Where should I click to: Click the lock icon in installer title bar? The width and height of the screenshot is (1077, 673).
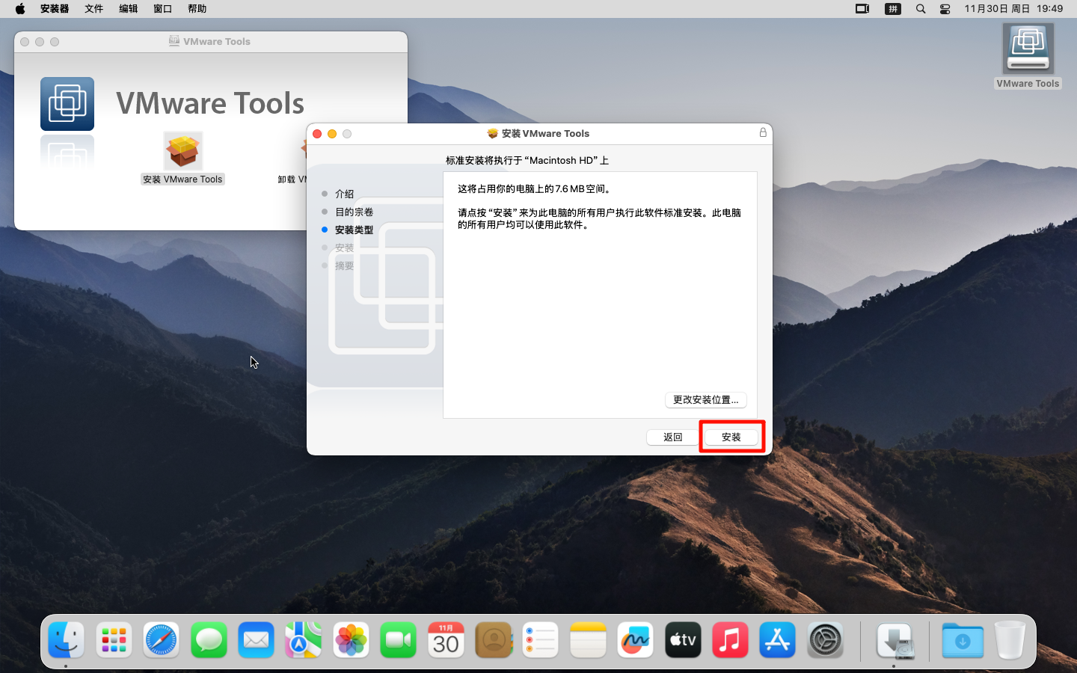(763, 132)
